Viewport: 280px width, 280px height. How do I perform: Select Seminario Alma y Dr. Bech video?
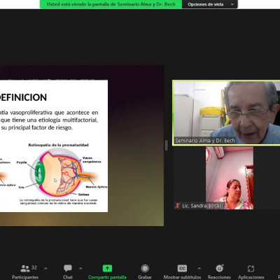pos(226,113)
